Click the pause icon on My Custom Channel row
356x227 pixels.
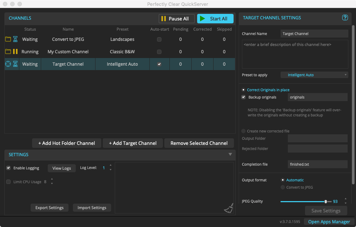point(15,51)
